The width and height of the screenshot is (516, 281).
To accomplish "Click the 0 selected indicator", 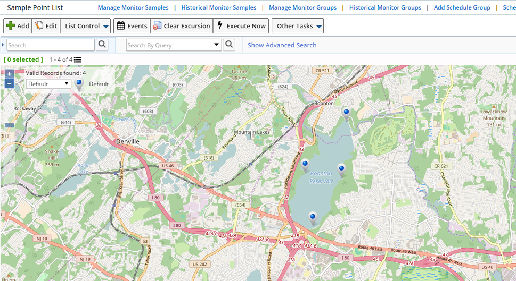I will pyautogui.click(x=23, y=59).
